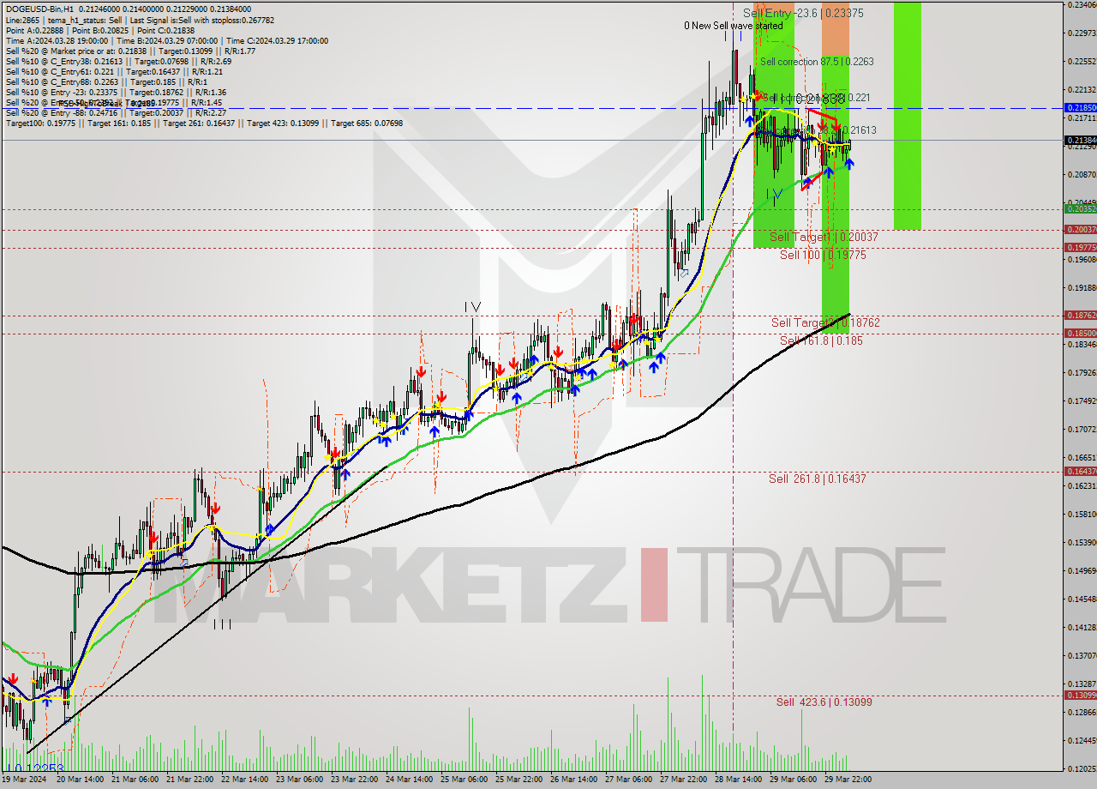The height and width of the screenshot is (789, 1097).
Task: Click the green 0.20352 price tag
Action: 1080,209
